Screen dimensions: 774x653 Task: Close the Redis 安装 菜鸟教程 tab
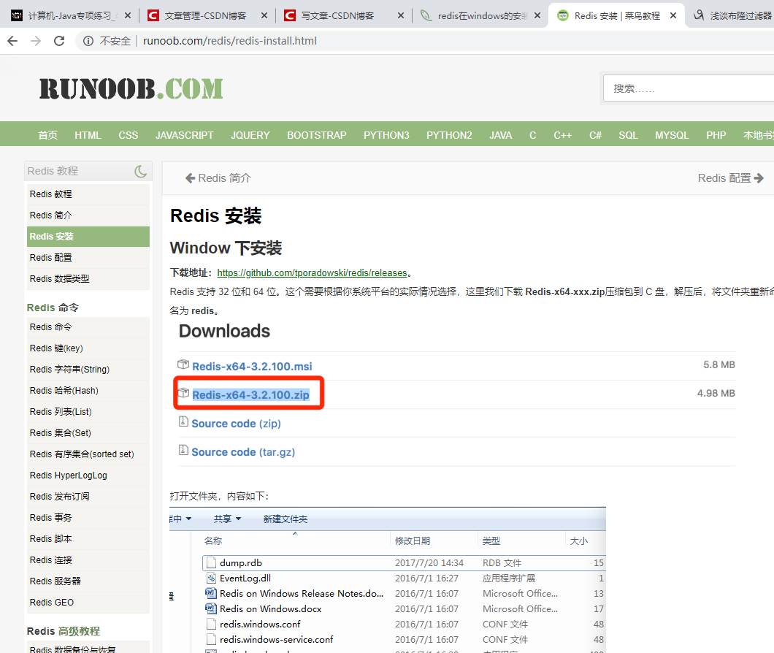(673, 16)
